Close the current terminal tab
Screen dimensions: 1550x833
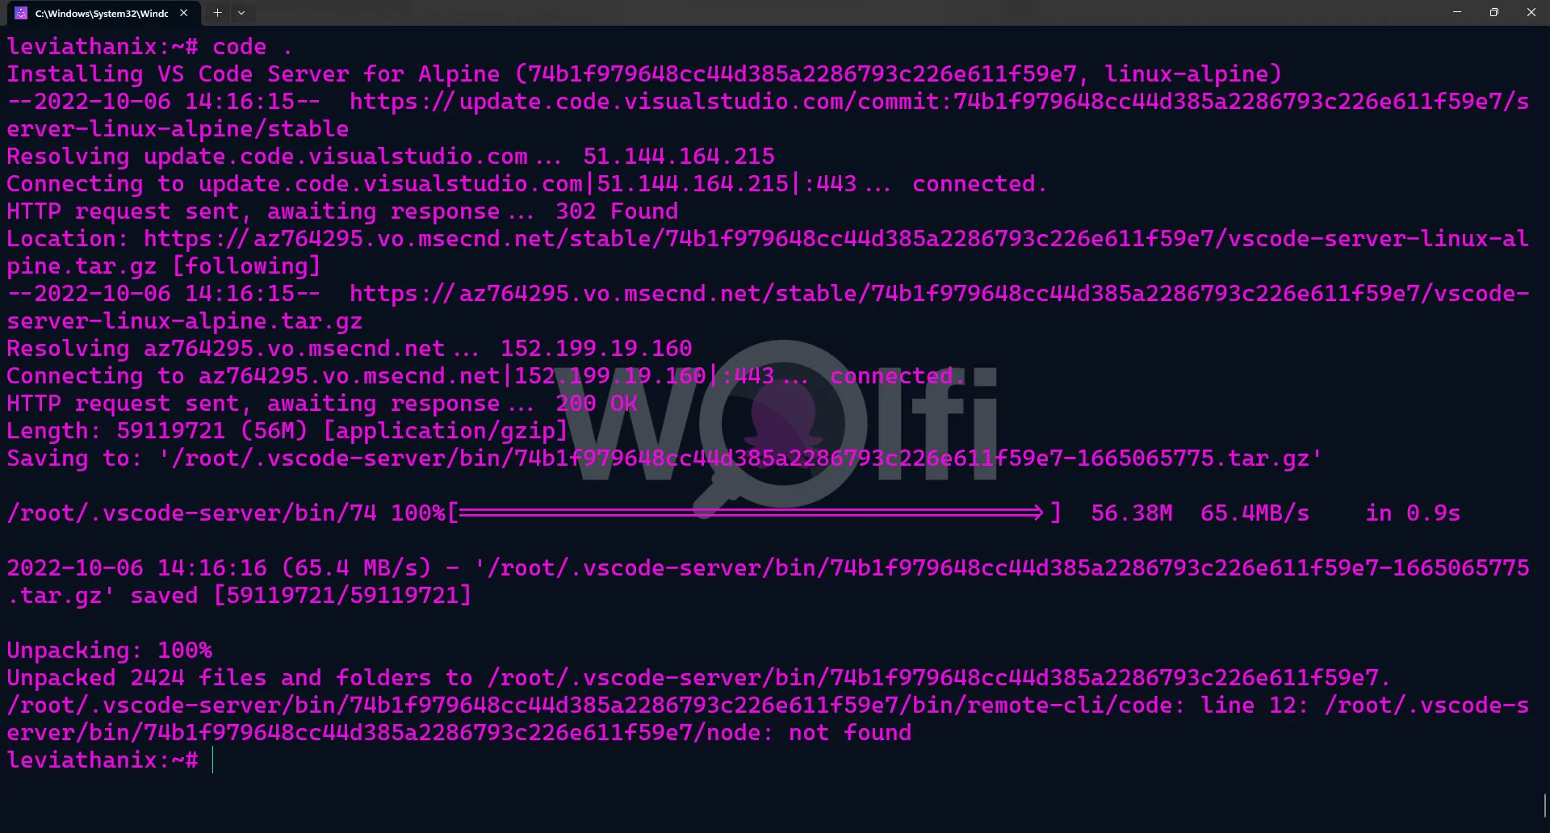pos(183,13)
